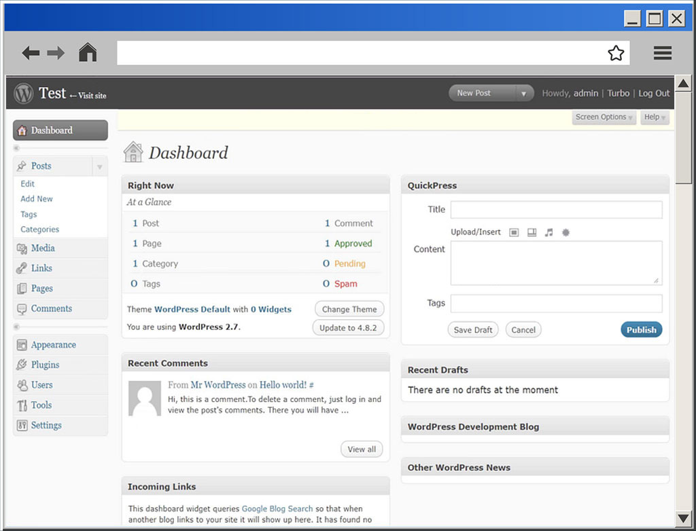Go back with the browser back arrow
This screenshot has height=531, width=696.
pyautogui.click(x=31, y=53)
